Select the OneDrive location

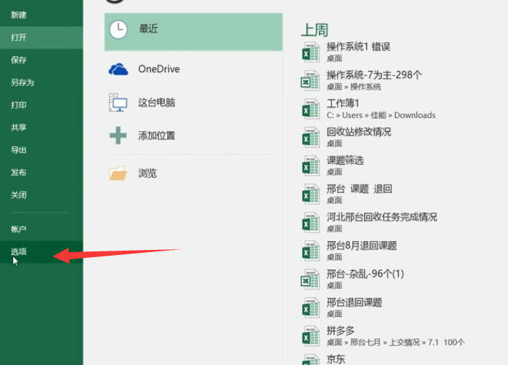click(193, 69)
